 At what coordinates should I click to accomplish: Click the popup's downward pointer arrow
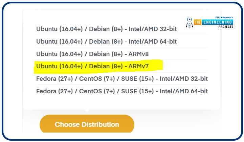(87, 111)
